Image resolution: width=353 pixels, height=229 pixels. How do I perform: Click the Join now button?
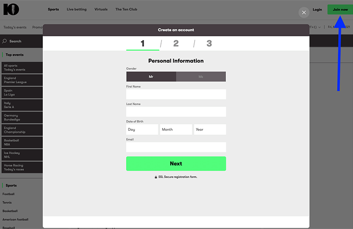click(x=340, y=10)
